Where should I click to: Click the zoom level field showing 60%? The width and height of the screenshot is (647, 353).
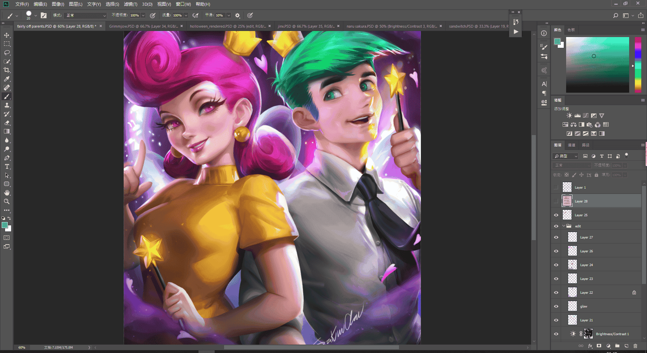(x=22, y=347)
